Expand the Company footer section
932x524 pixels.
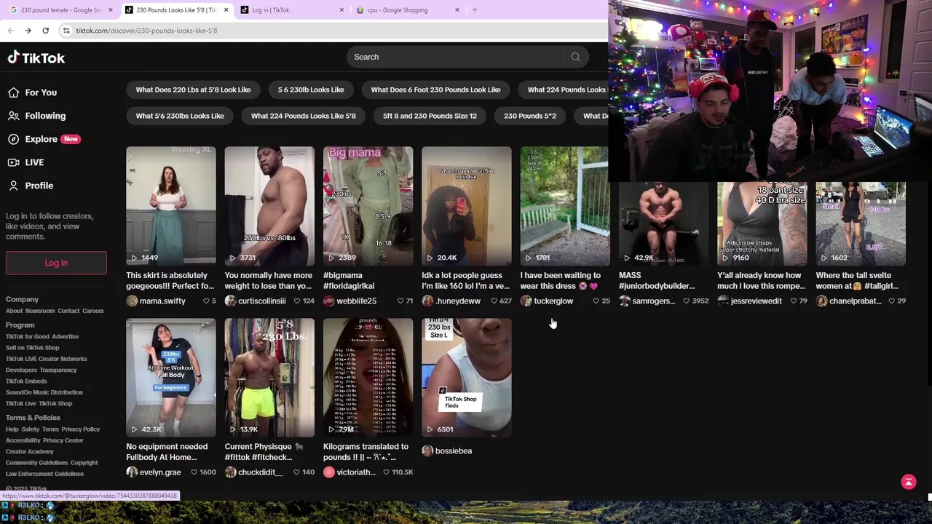click(x=22, y=299)
